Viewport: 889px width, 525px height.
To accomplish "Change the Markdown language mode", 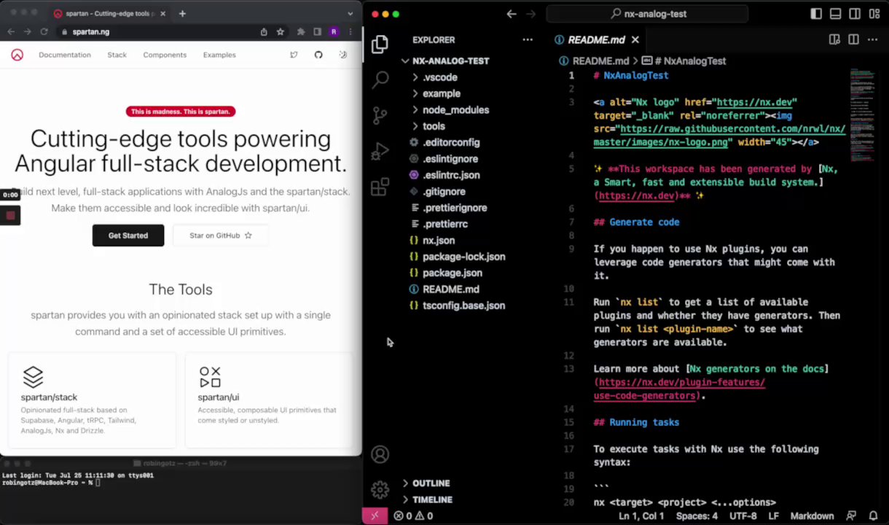I will point(812,516).
